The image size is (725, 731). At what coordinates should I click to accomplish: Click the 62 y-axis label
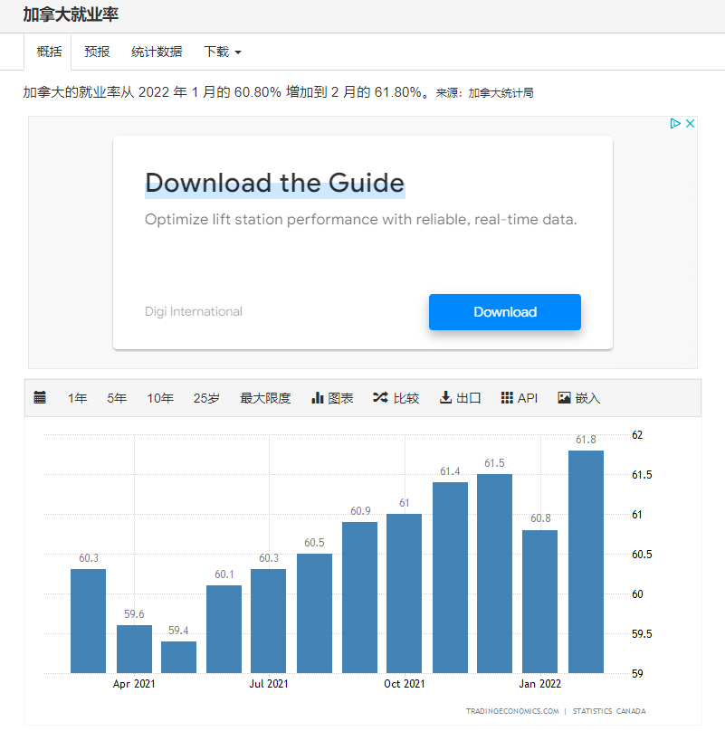(637, 435)
